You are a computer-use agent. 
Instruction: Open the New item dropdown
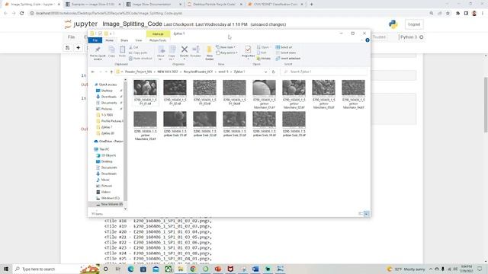(x=226, y=47)
